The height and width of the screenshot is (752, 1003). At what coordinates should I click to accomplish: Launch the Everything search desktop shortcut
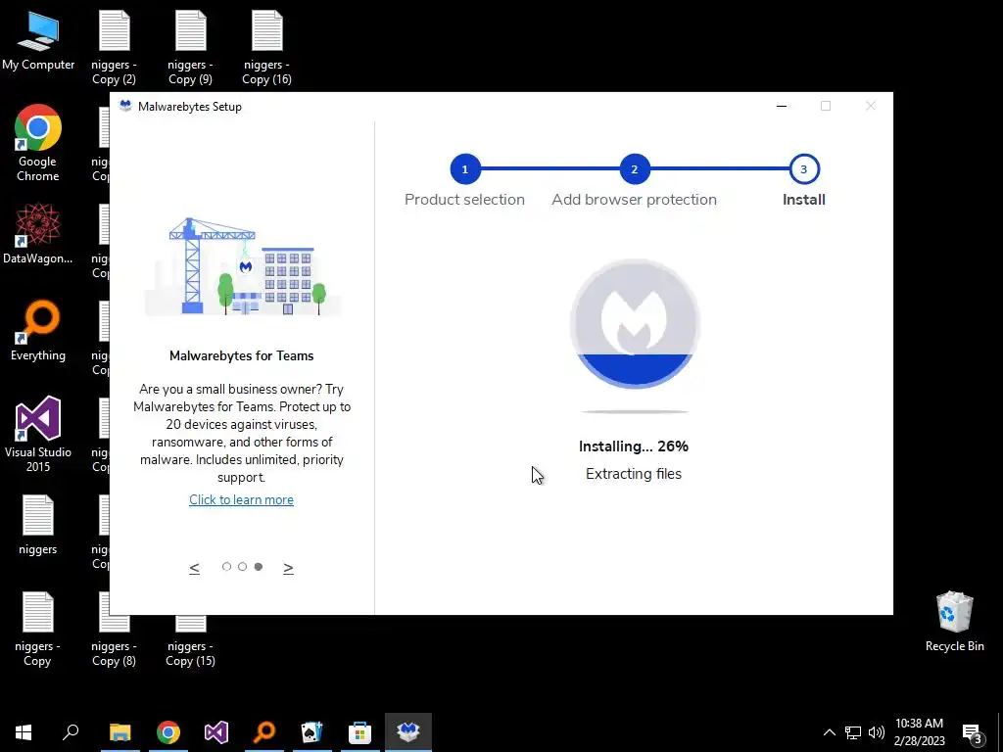(x=38, y=331)
